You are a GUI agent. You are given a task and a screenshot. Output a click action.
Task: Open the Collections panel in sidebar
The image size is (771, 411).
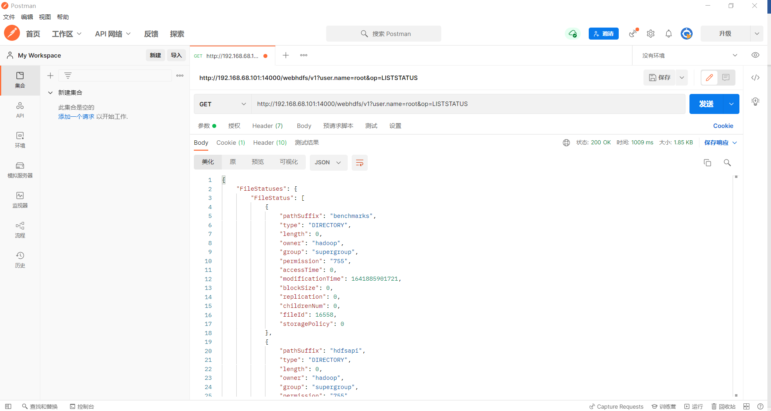point(20,80)
